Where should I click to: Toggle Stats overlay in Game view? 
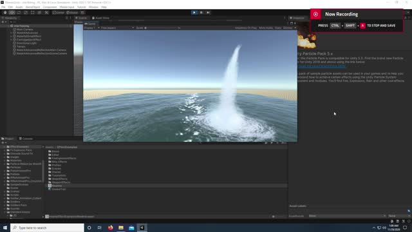point(277,28)
